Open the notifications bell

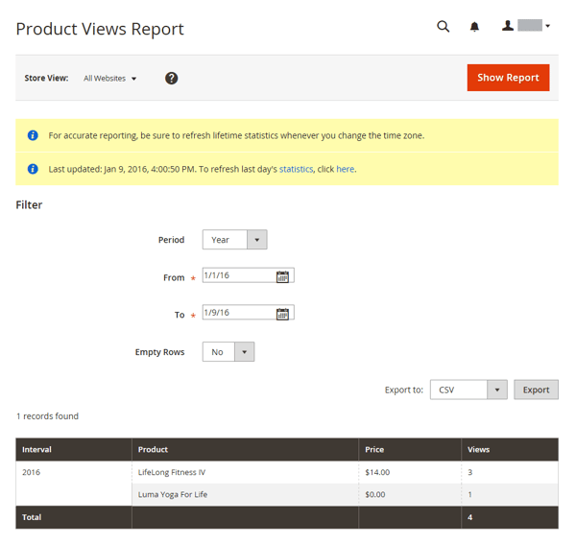(474, 27)
